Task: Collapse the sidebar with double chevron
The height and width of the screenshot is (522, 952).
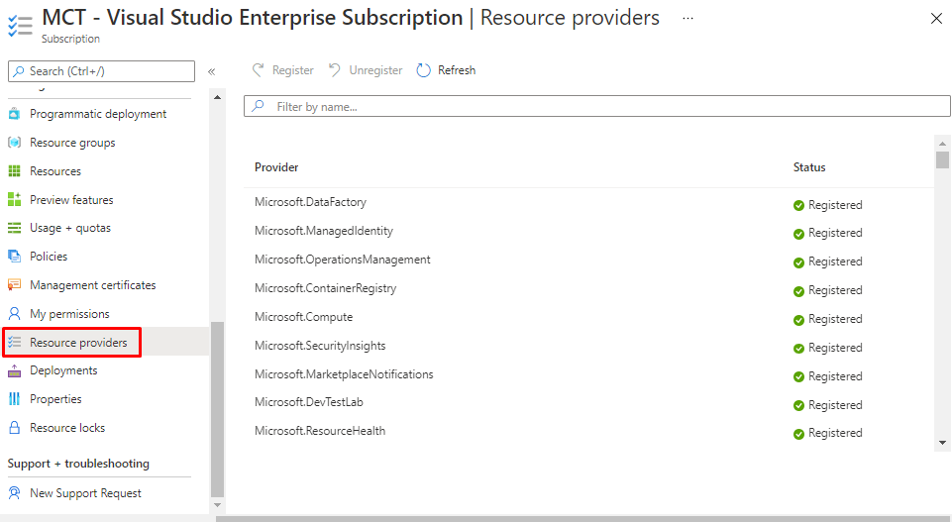Action: click(x=211, y=71)
